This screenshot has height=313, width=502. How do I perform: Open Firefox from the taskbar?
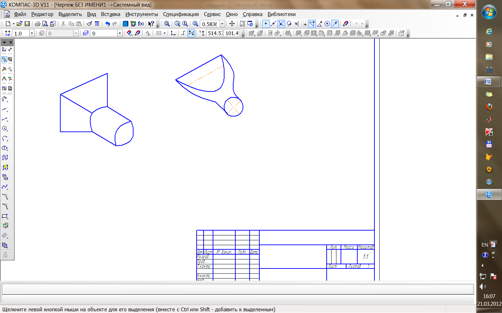click(489, 106)
